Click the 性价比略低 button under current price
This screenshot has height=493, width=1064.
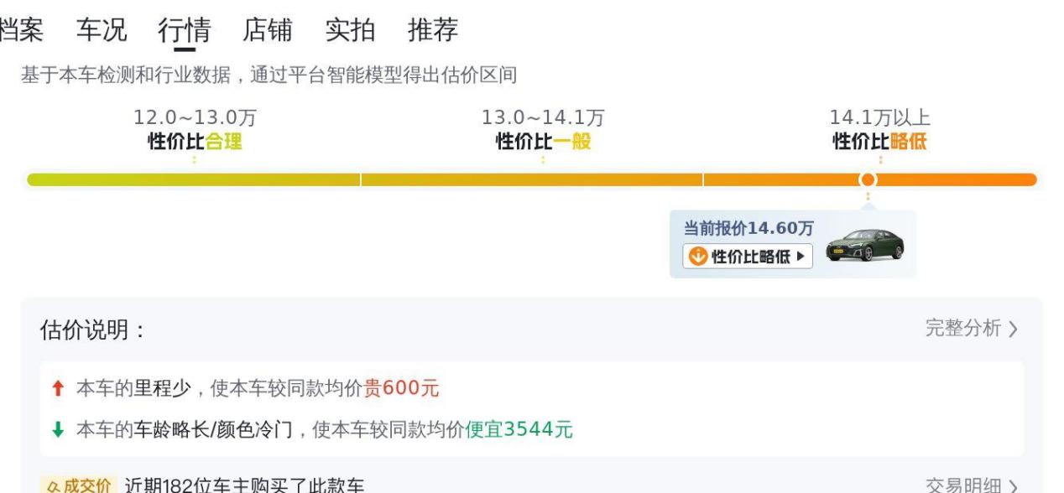pyautogui.click(x=748, y=256)
